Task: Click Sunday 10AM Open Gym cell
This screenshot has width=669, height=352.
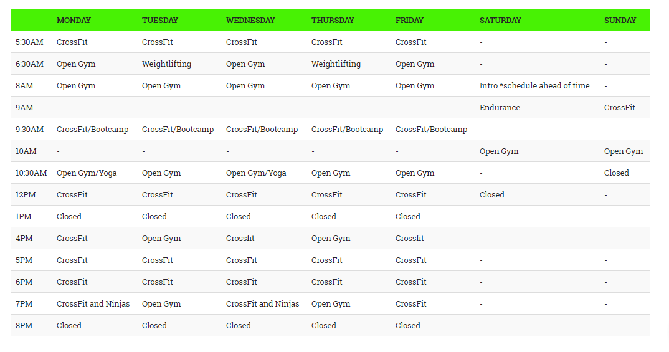Action: 624,151
